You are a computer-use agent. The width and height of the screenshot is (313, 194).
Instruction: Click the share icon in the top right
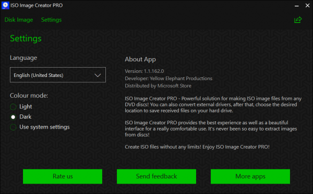tap(298, 20)
